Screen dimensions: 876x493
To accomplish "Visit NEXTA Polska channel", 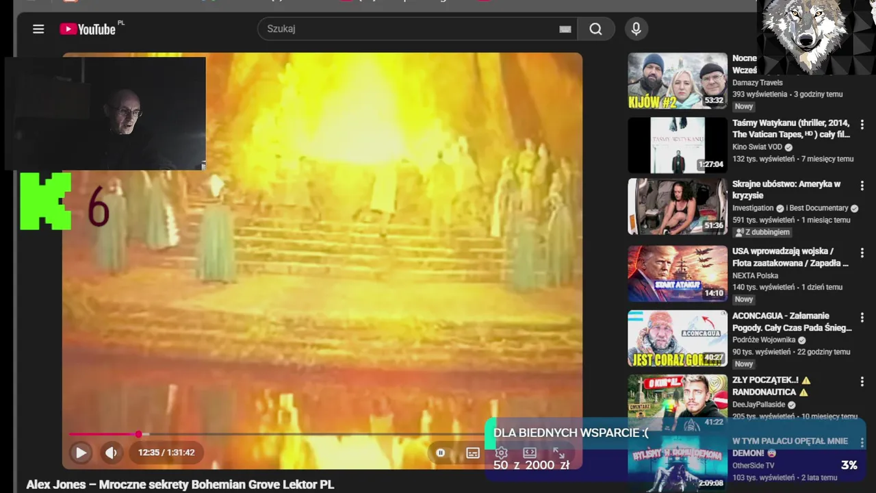I will [756, 276].
